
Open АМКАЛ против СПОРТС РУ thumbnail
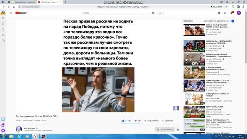coord(195,86)
